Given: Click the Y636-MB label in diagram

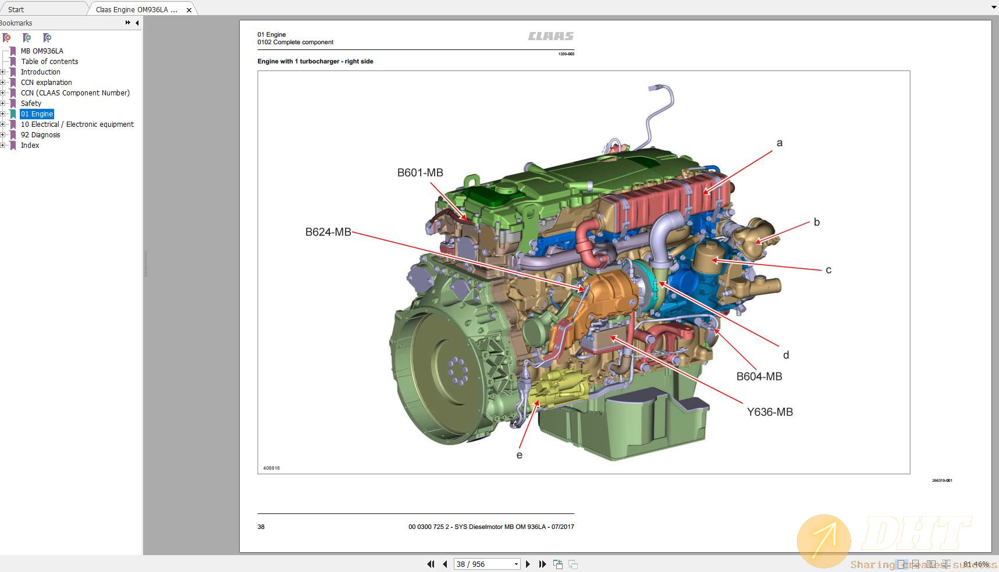Looking at the screenshot, I should pos(770,412).
